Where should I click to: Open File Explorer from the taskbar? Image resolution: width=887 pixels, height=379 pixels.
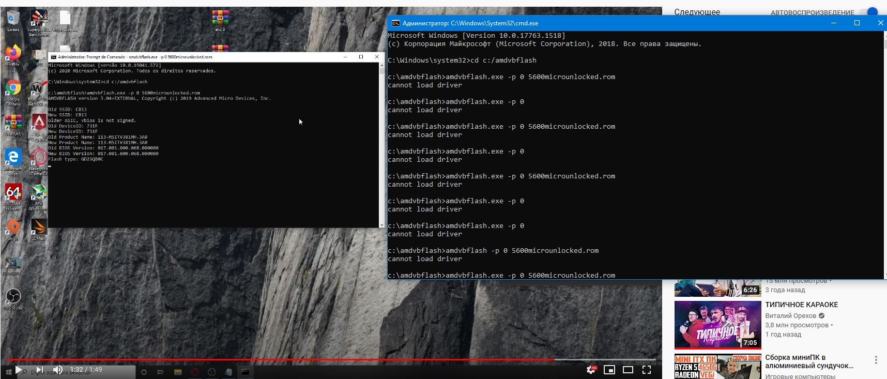pos(177,372)
